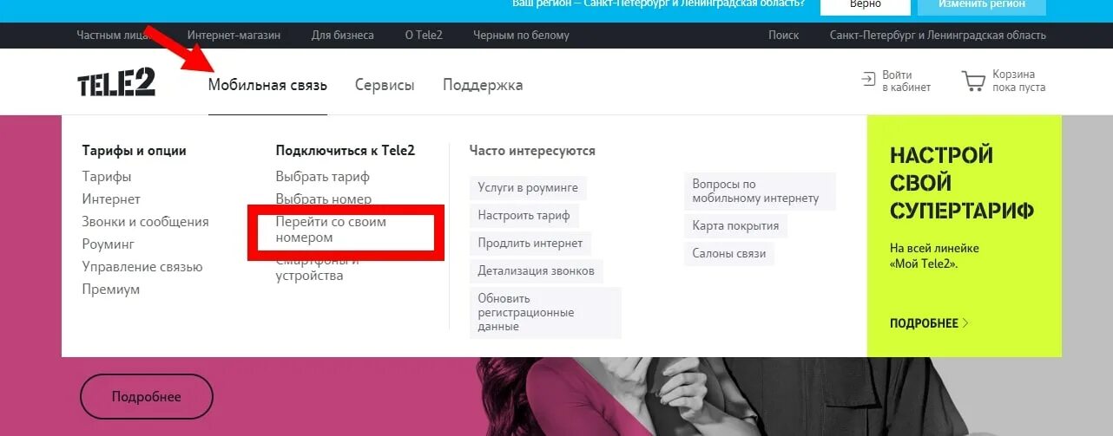Image resolution: width=1113 pixels, height=436 pixels.
Task: Click Подключиться к Tele2 heading
Action: [346, 150]
